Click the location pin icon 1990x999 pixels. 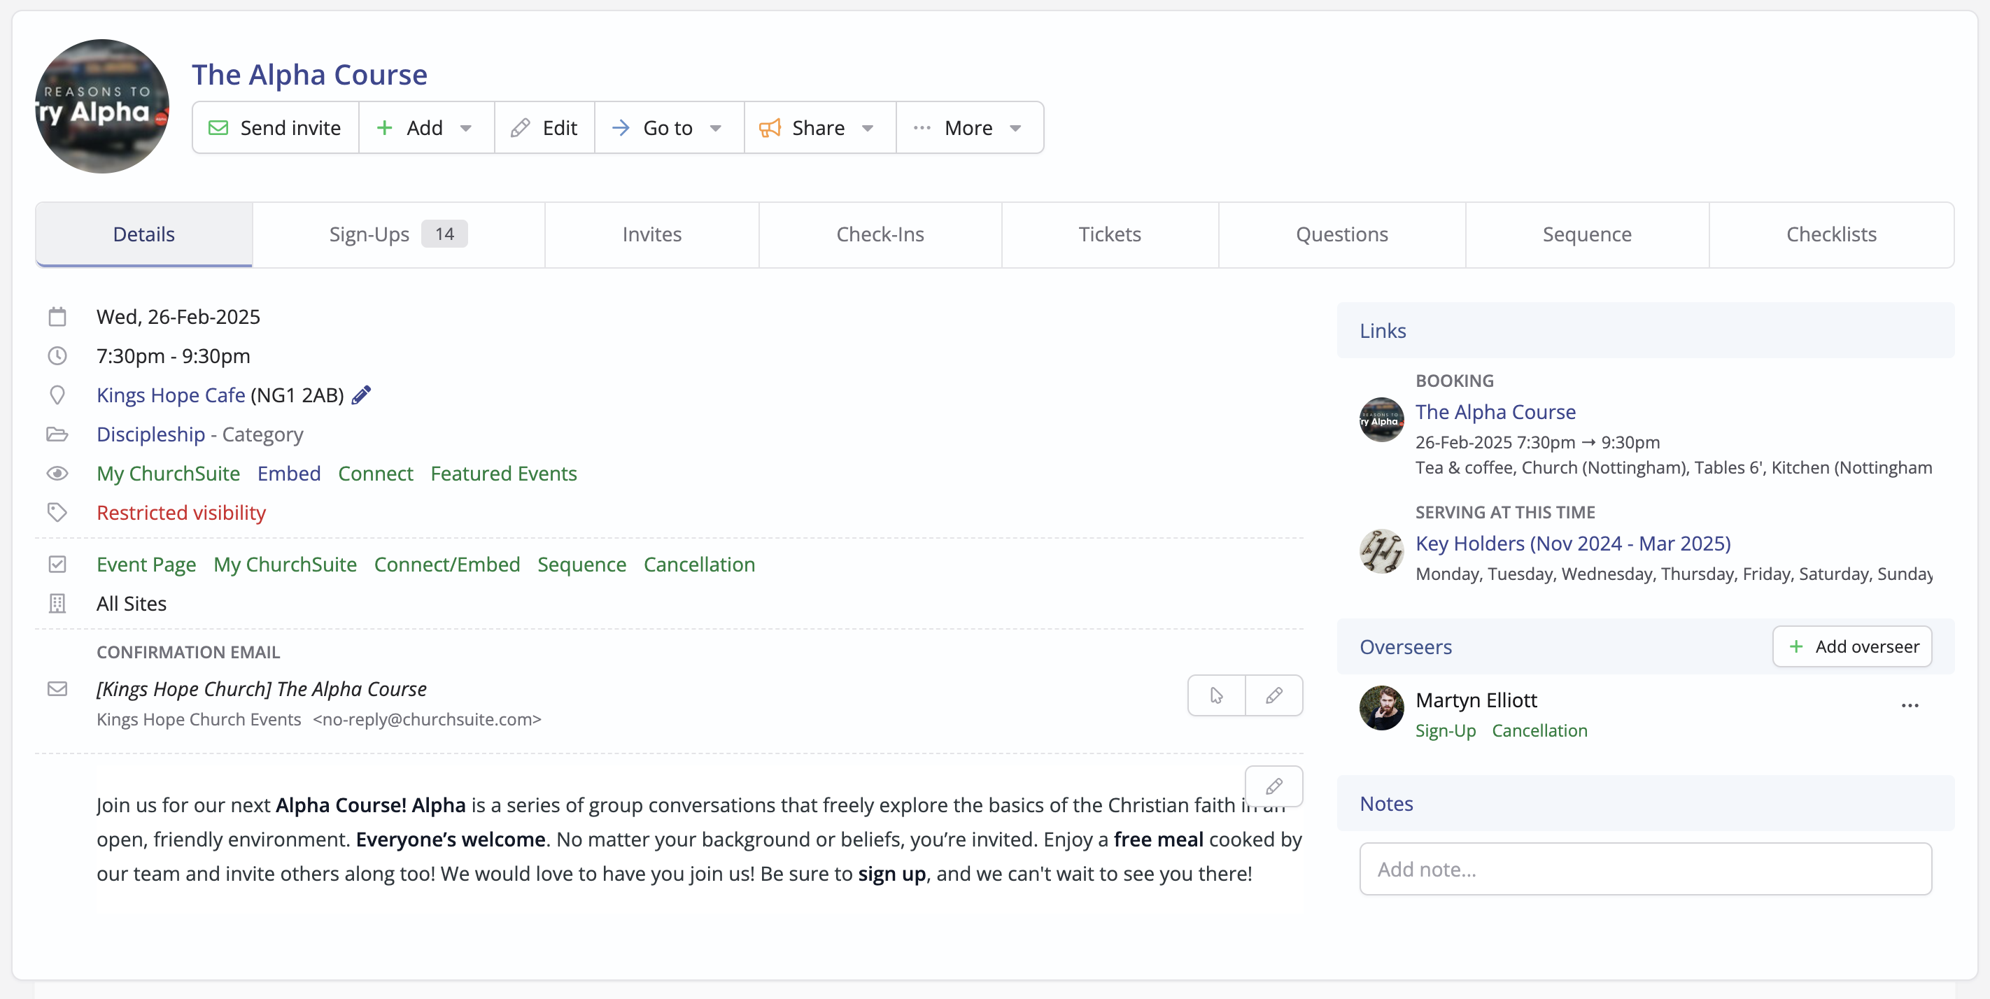click(x=57, y=395)
